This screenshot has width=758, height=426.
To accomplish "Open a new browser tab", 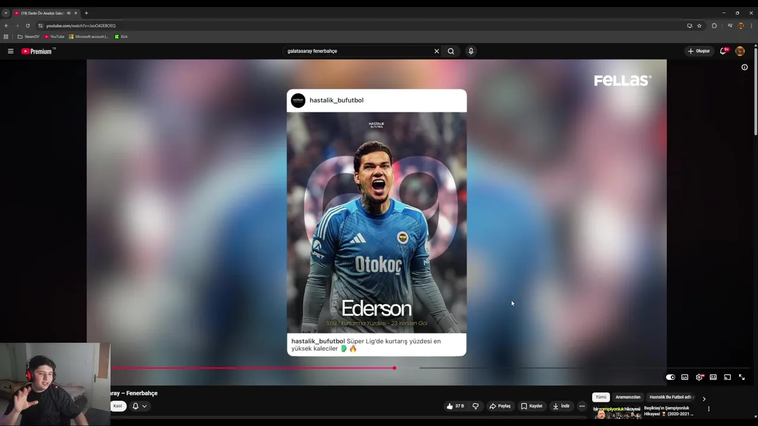I will pyautogui.click(x=86, y=13).
